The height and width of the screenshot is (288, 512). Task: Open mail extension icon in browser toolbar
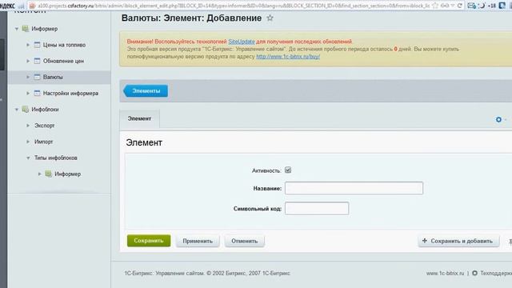click(471, 6)
